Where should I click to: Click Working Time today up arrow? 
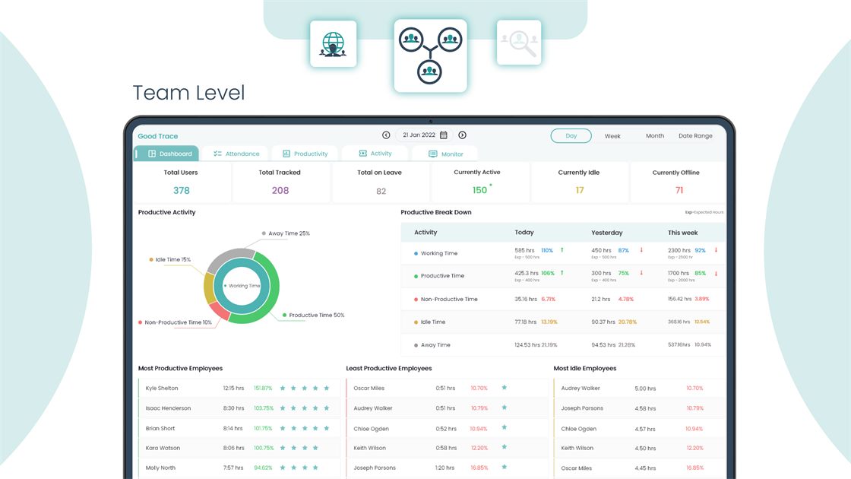pyautogui.click(x=562, y=250)
